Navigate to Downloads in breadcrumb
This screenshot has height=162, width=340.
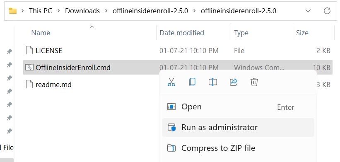coord(82,11)
